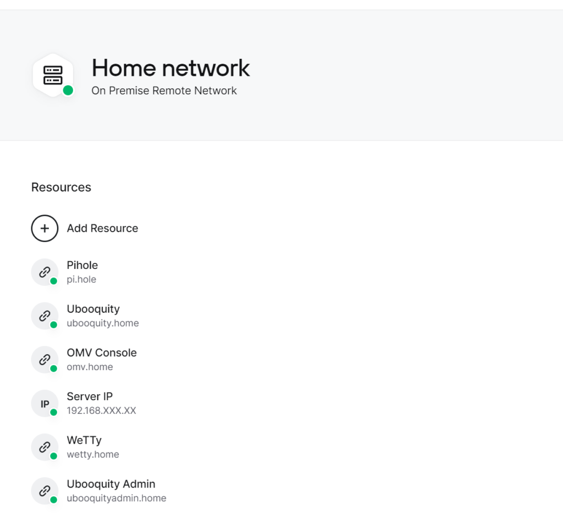Click the WeTTy green status indicator
The image size is (563, 521).
[54, 456]
